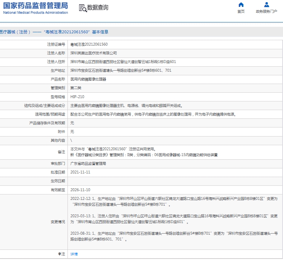Click the 产品名称 field label
This screenshot has height=260, width=283.
[x=58, y=79]
